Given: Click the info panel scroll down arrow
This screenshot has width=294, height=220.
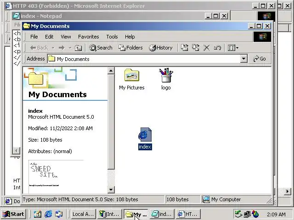Looking at the screenshot, I should click(x=111, y=189).
